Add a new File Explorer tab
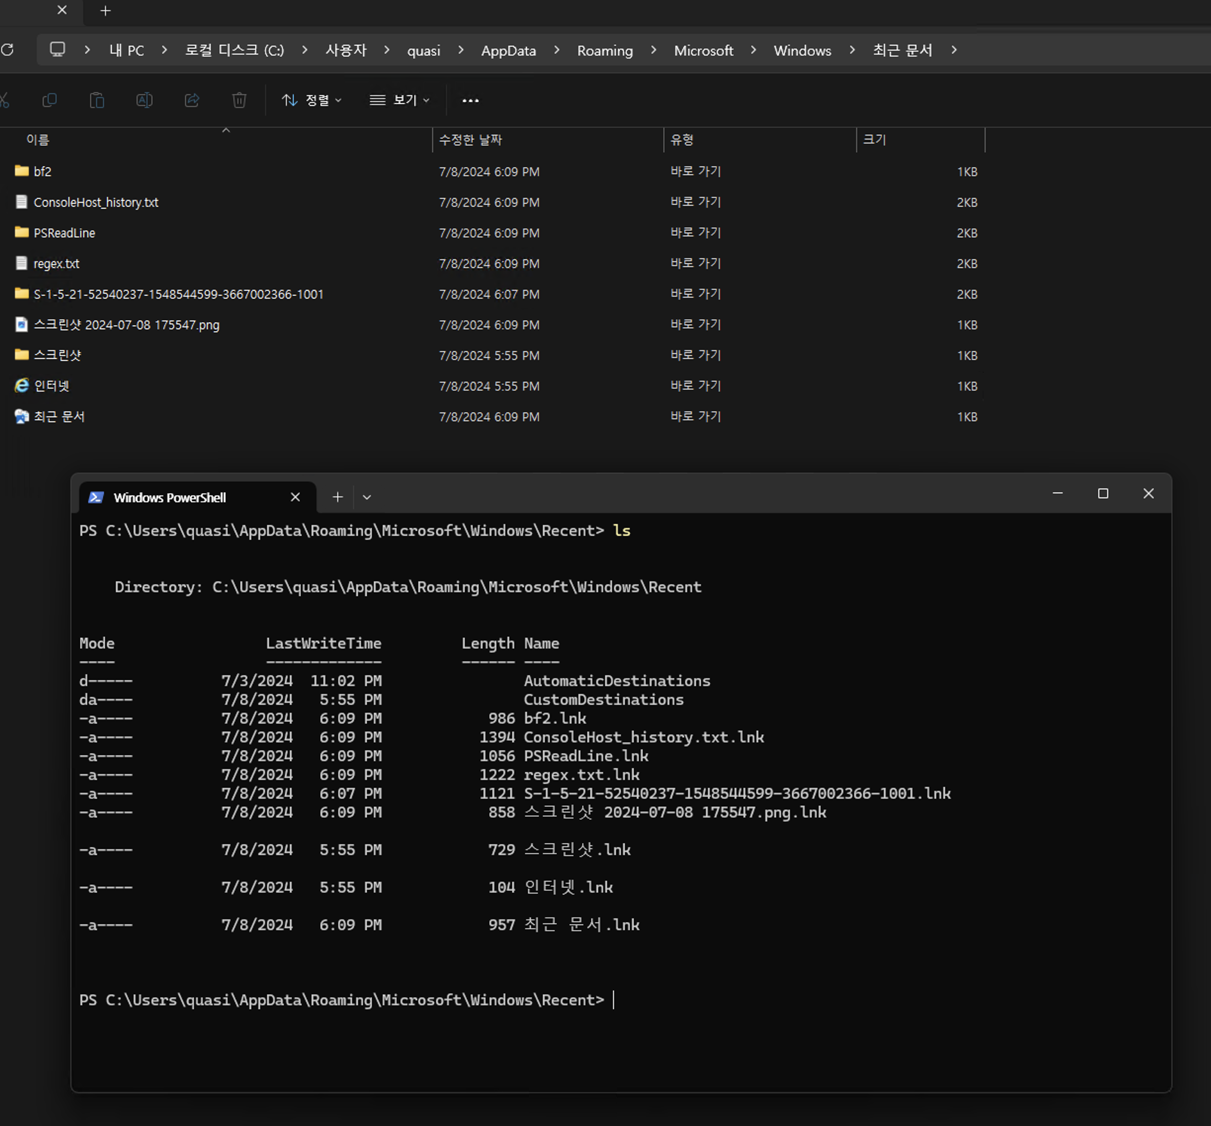1211x1126 pixels. [105, 11]
